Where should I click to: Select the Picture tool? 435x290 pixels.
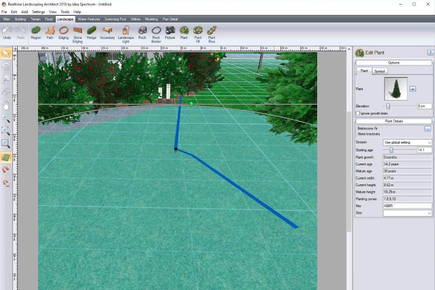pos(170,33)
